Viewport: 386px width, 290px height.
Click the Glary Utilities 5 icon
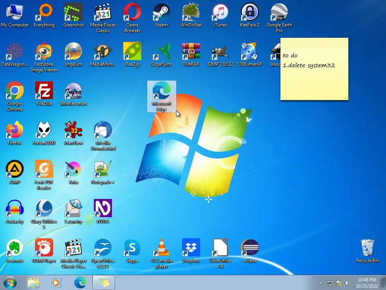coord(44,214)
